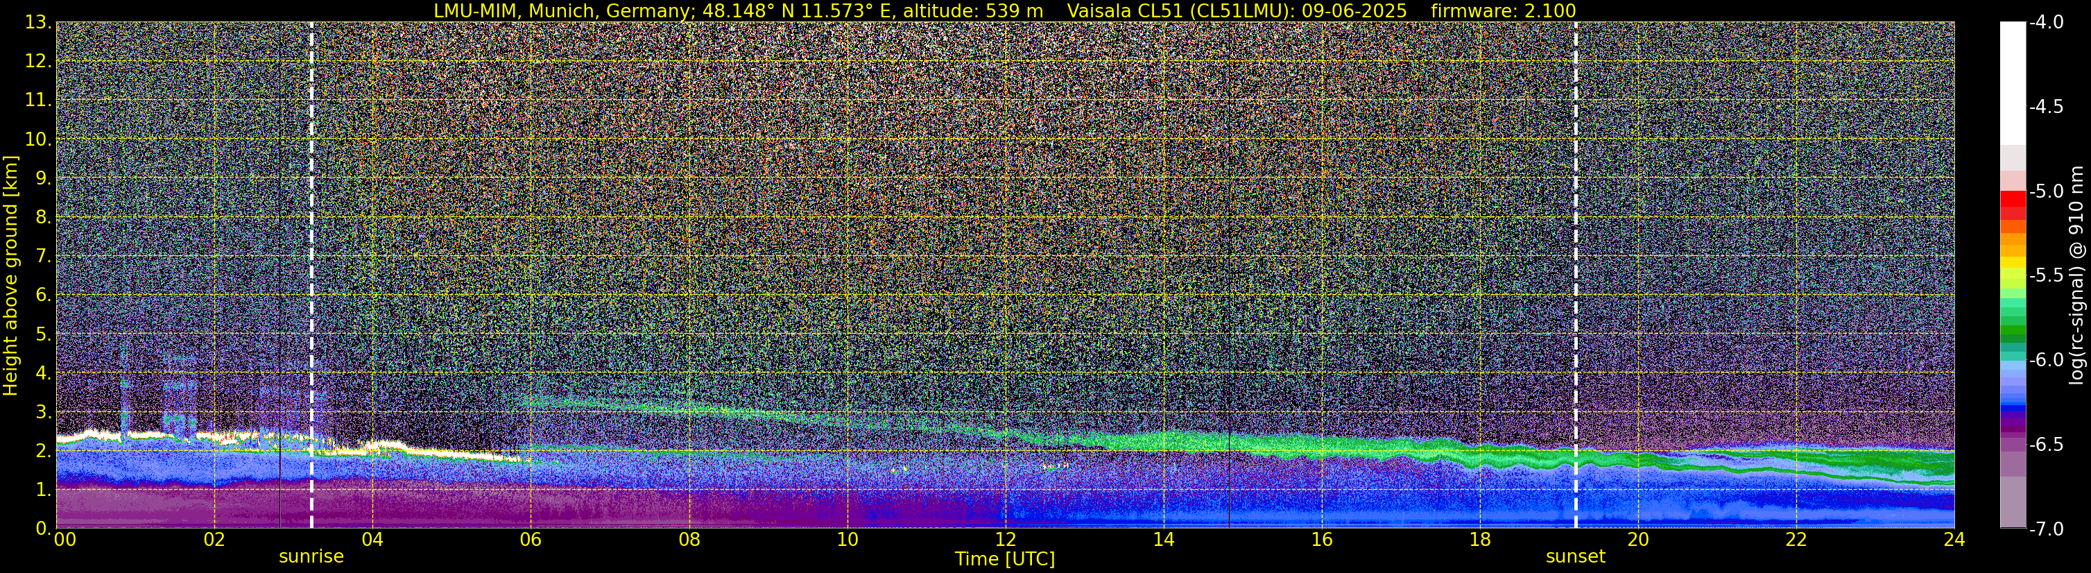The height and width of the screenshot is (573, 2091).
Task: Click the '11.' height axis tick label
Action: click(x=39, y=101)
